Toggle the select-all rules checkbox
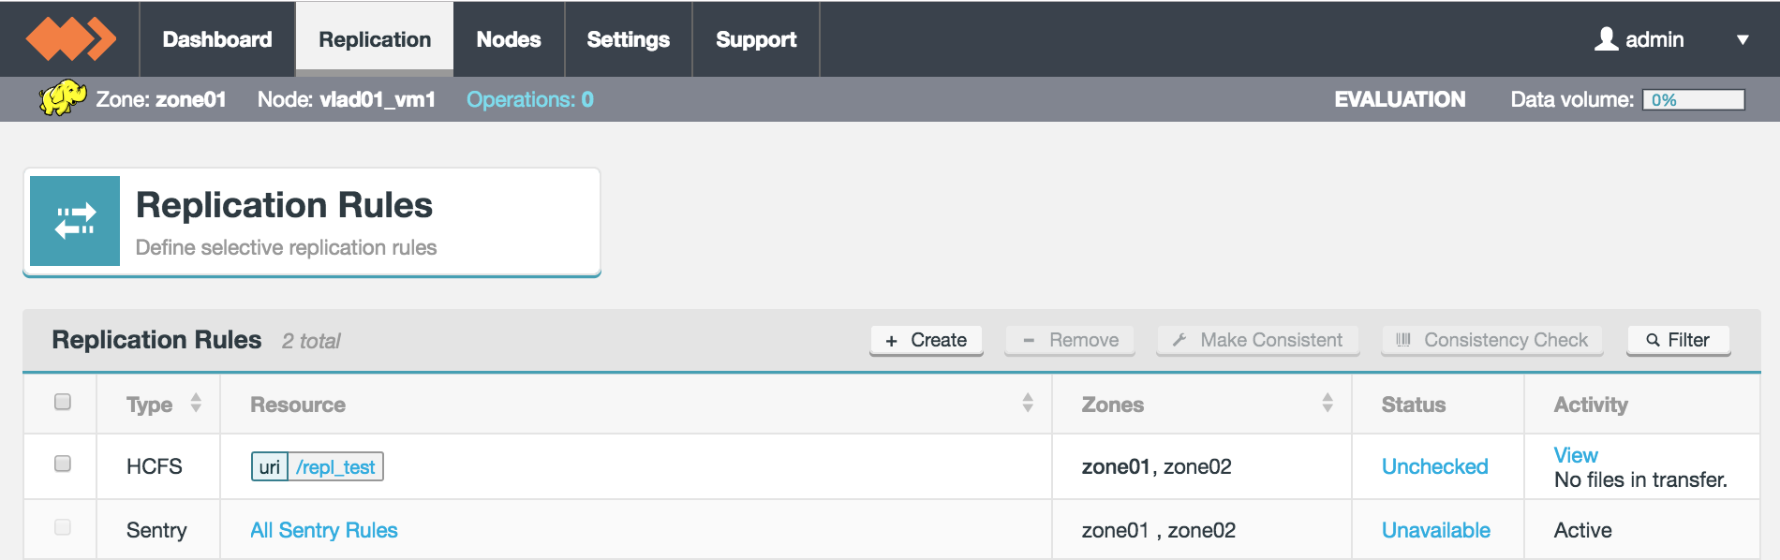This screenshot has height=560, width=1780. (x=63, y=402)
